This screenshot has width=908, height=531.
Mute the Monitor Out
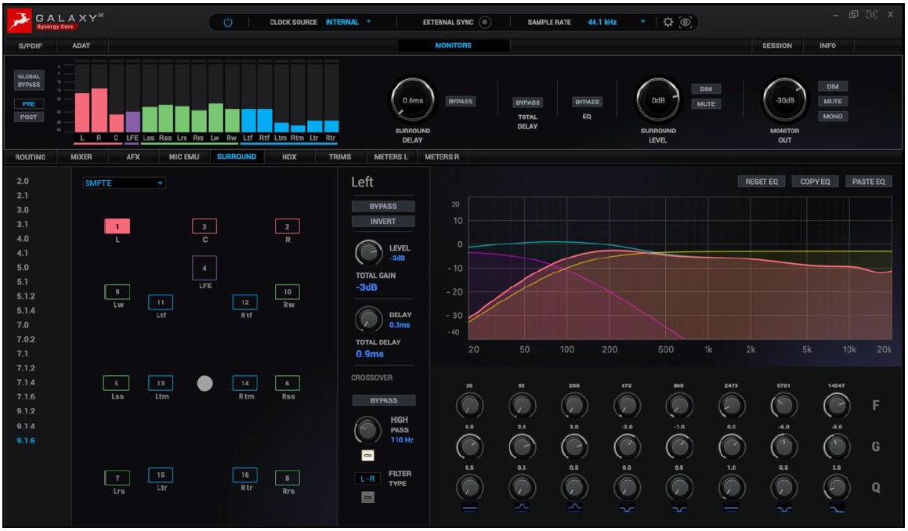point(832,101)
